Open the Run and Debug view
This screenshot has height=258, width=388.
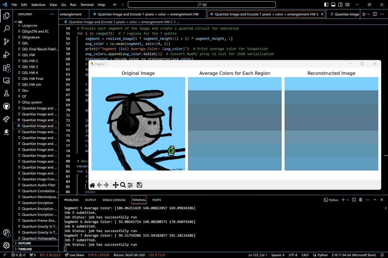[x=6, y=55]
